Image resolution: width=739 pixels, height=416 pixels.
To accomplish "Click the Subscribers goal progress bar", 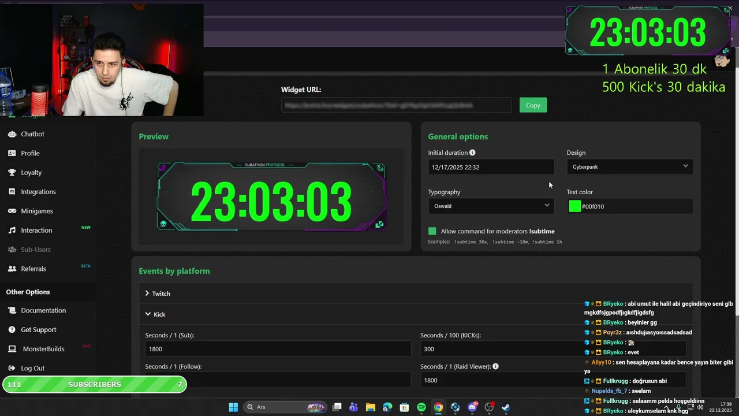I will point(95,384).
